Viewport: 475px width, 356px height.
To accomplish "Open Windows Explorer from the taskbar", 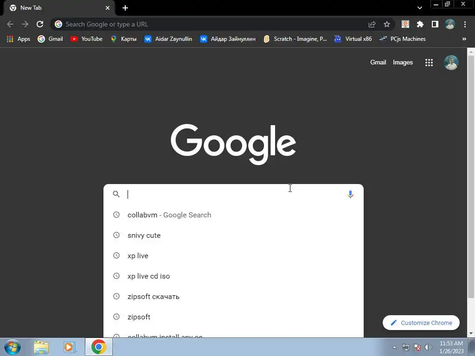I will coord(41,347).
